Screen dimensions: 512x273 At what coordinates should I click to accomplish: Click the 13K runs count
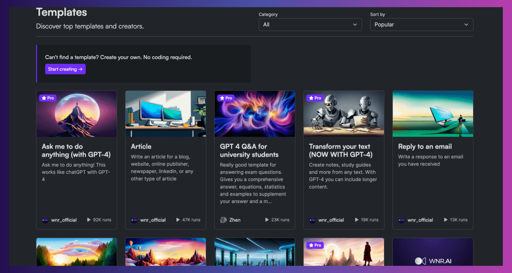point(459,220)
